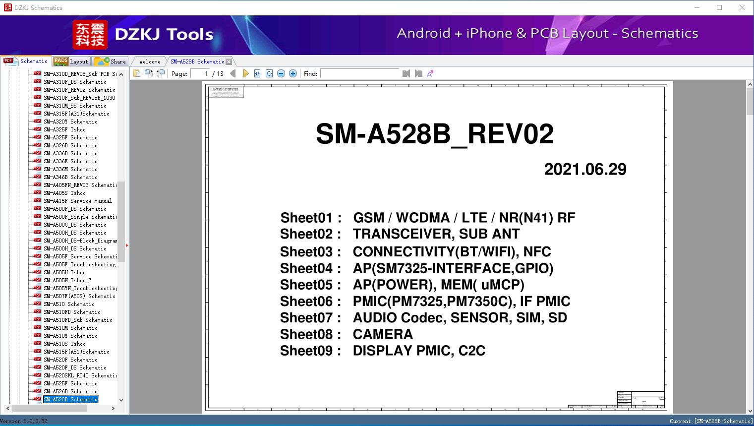This screenshot has width=754, height=426.
Task: Select SM-A500F_Single Schematic
Action: (x=80, y=217)
